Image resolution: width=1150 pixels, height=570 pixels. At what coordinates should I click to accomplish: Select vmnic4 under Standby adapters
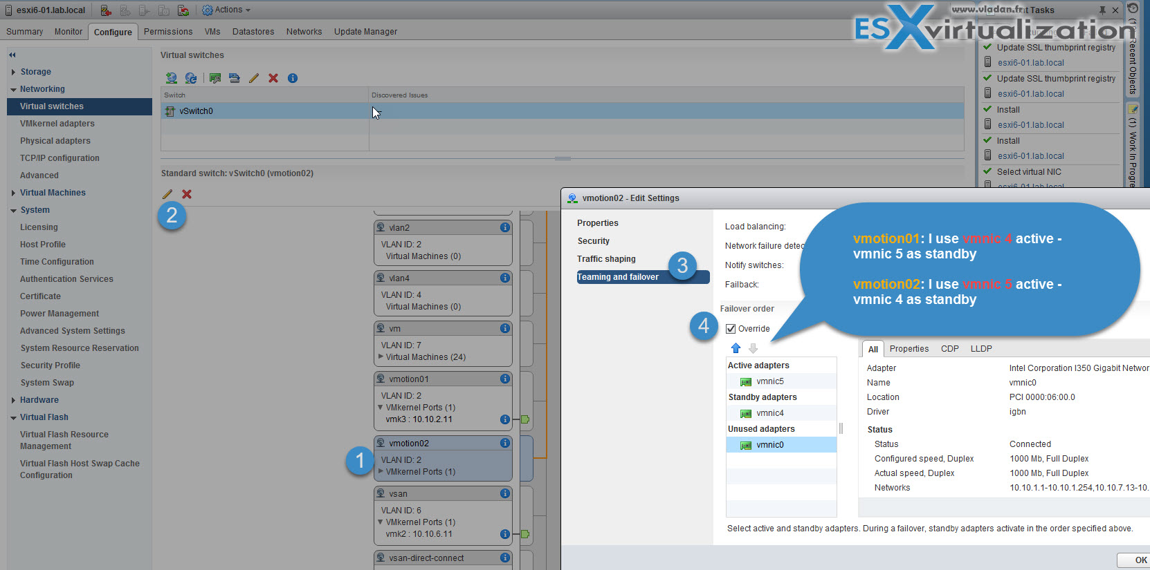781,413
